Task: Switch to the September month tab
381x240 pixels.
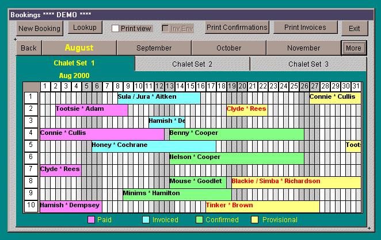Action: [154, 48]
